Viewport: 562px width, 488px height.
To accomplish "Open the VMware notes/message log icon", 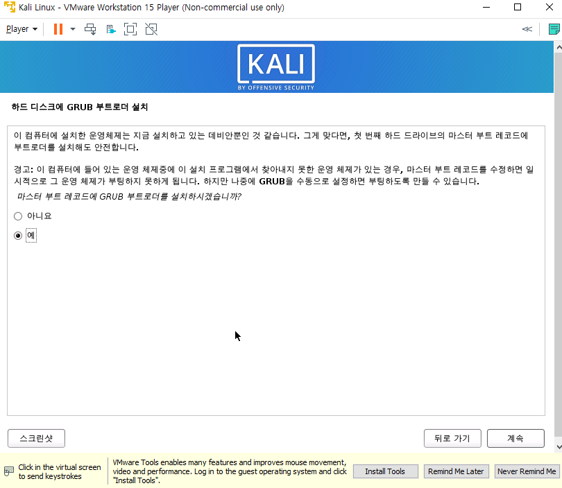I will (x=554, y=29).
